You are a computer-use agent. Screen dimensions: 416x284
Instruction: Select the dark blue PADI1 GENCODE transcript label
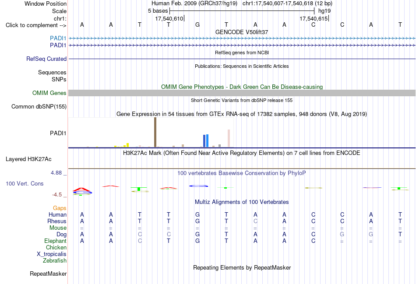point(58,46)
